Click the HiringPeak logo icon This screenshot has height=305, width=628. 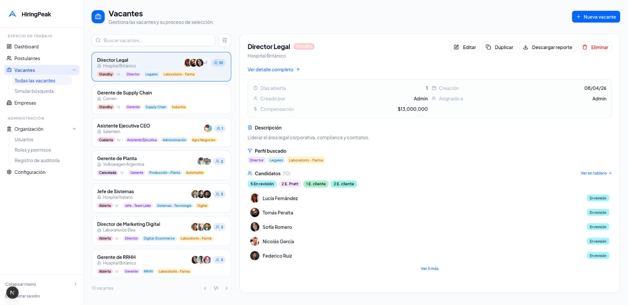(13, 14)
